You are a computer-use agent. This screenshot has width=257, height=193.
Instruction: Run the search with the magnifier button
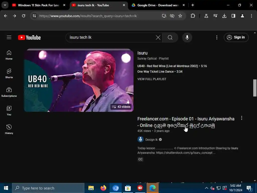point(170,37)
